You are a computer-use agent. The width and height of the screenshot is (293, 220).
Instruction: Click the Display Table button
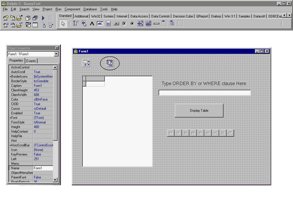click(x=199, y=111)
